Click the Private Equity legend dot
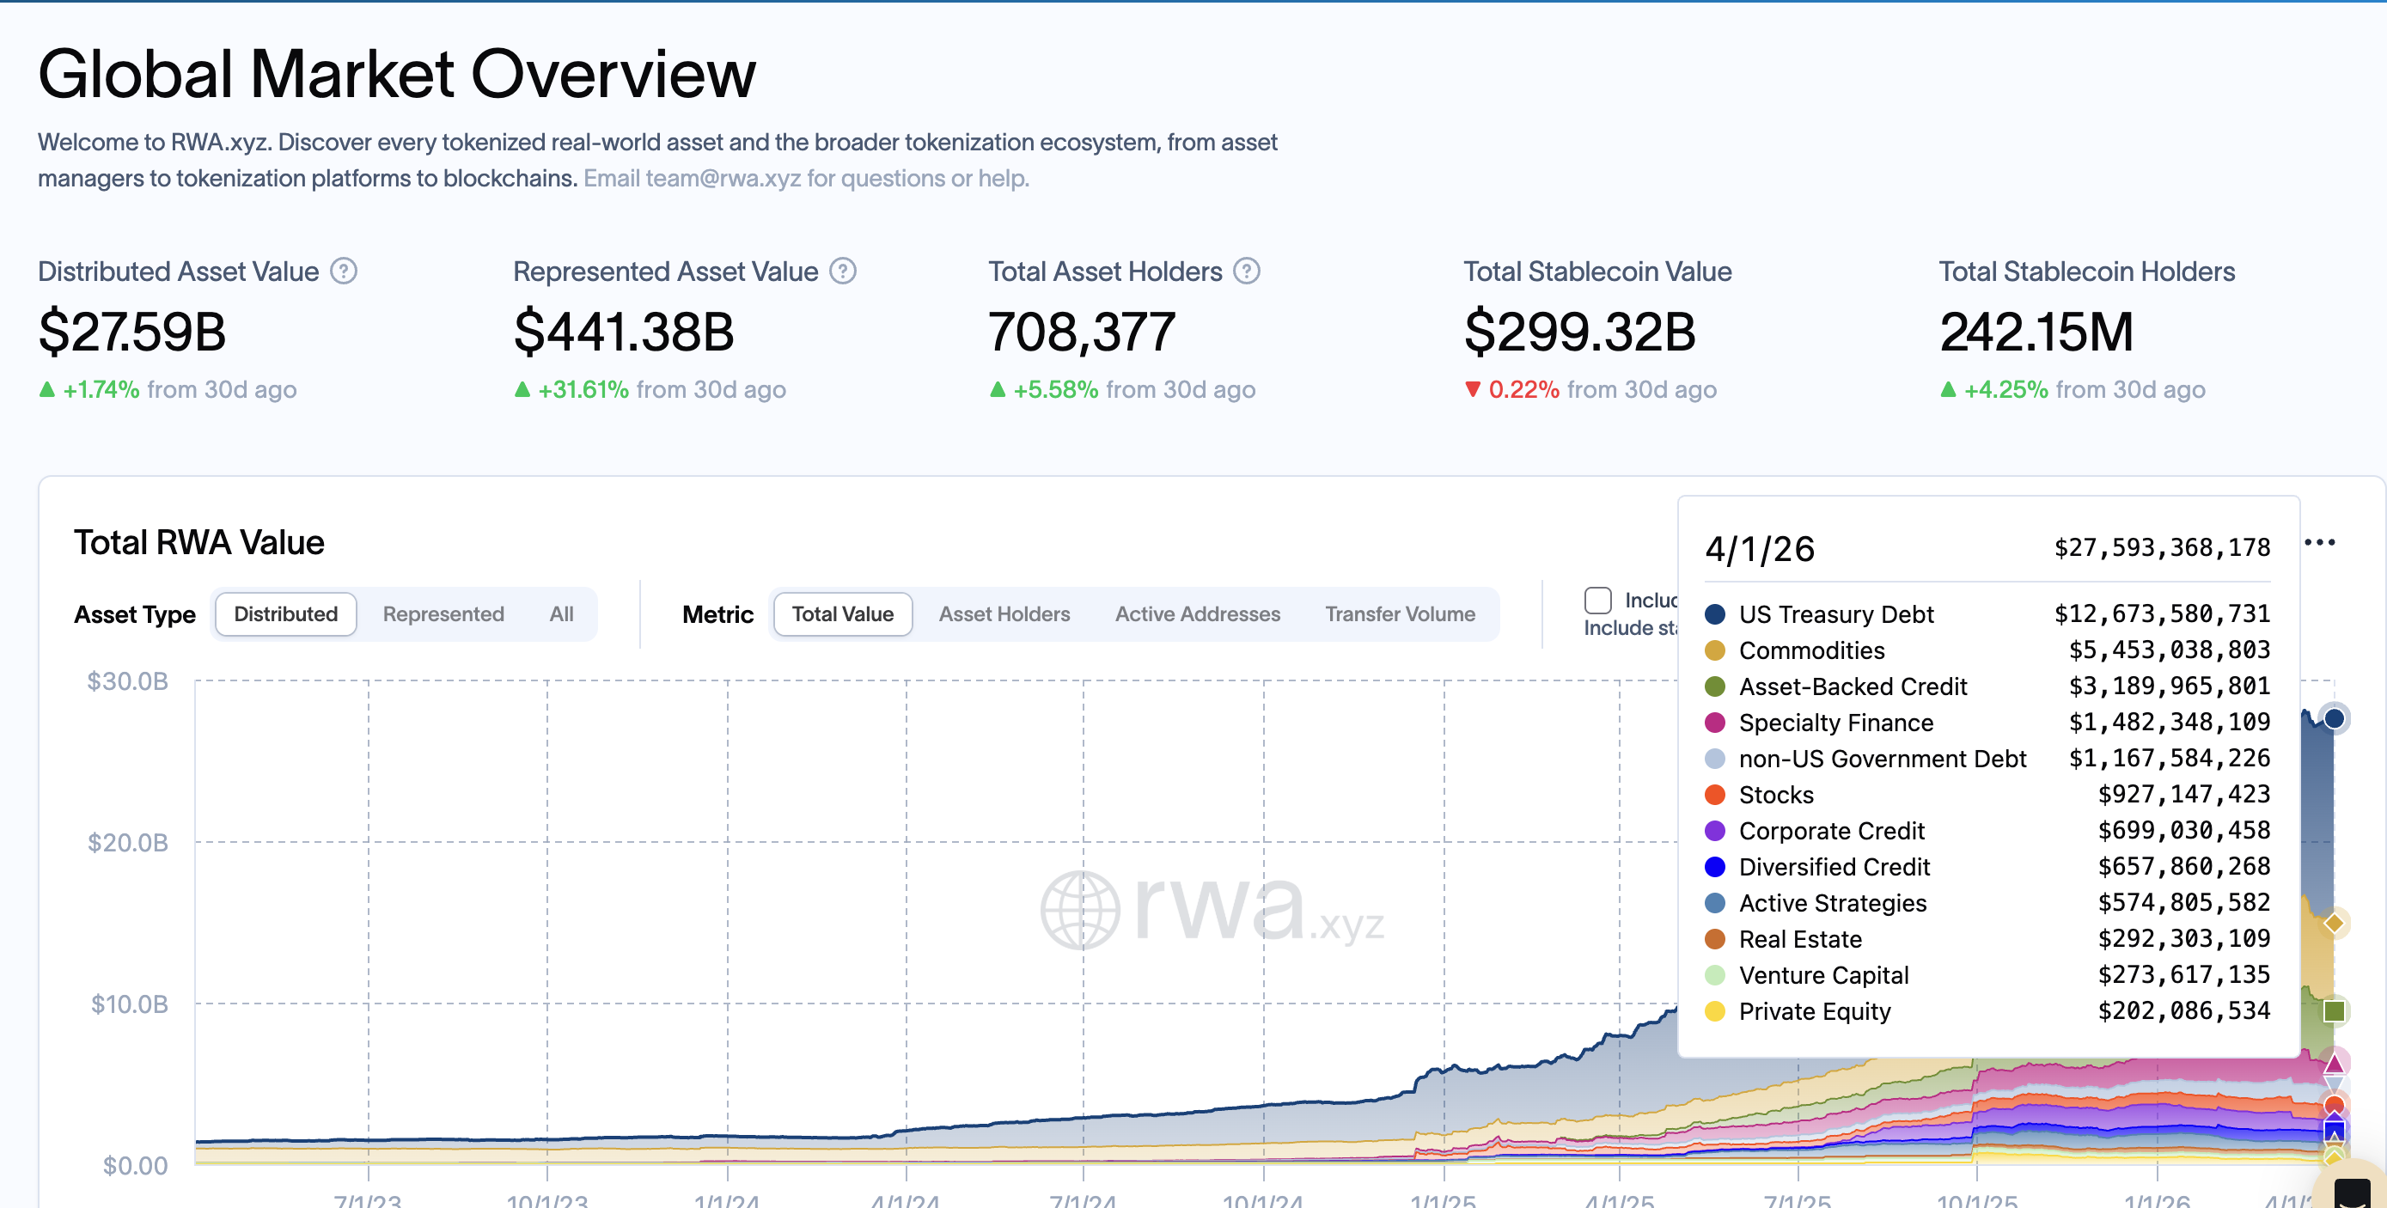2387x1208 pixels. pyautogui.click(x=1715, y=1010)
